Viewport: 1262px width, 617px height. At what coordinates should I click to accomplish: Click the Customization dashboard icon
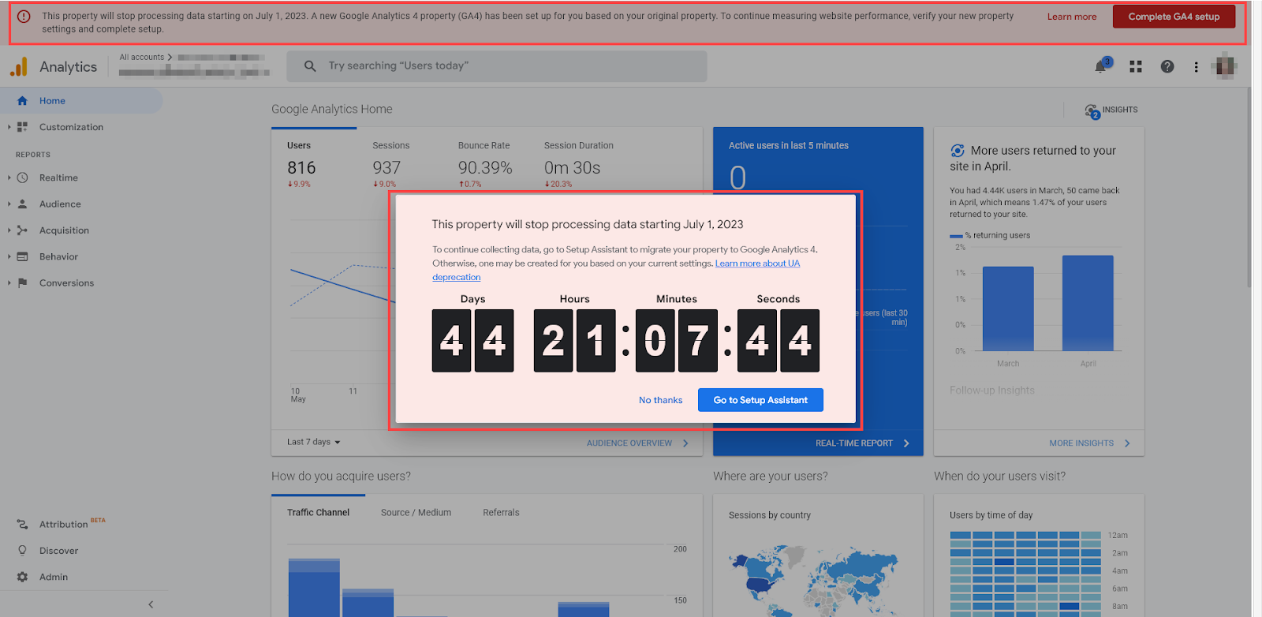coord(22,127)
